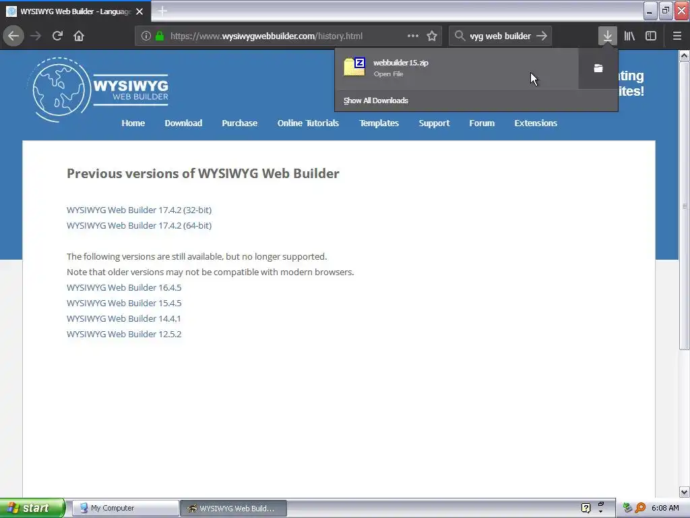Viewport: 690px width, 518px height.
Task: Download WYSIWYG Web Builder 16.4.5
Action: [124, 287]
